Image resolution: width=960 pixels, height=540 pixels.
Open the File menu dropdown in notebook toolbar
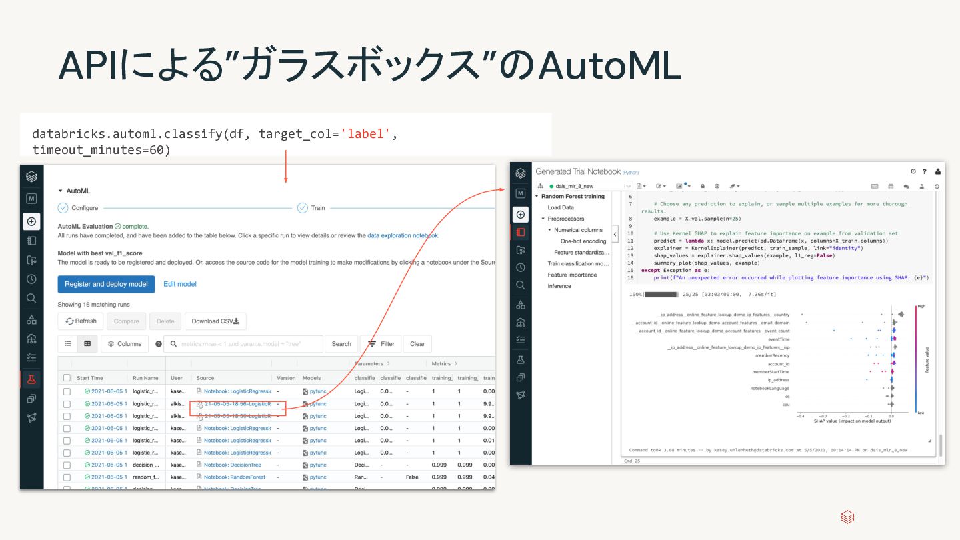point(641,186)
